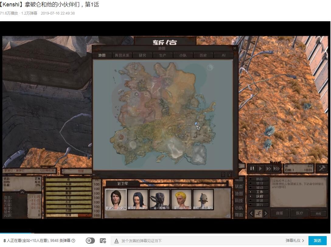331x247 pixels.
Task: Select portrait of 亚历山大·贝
Action: click(181, 199)
